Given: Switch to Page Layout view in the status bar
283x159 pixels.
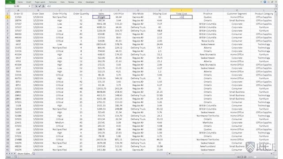Looking at the screenshot, I should [x=241, y=157].
